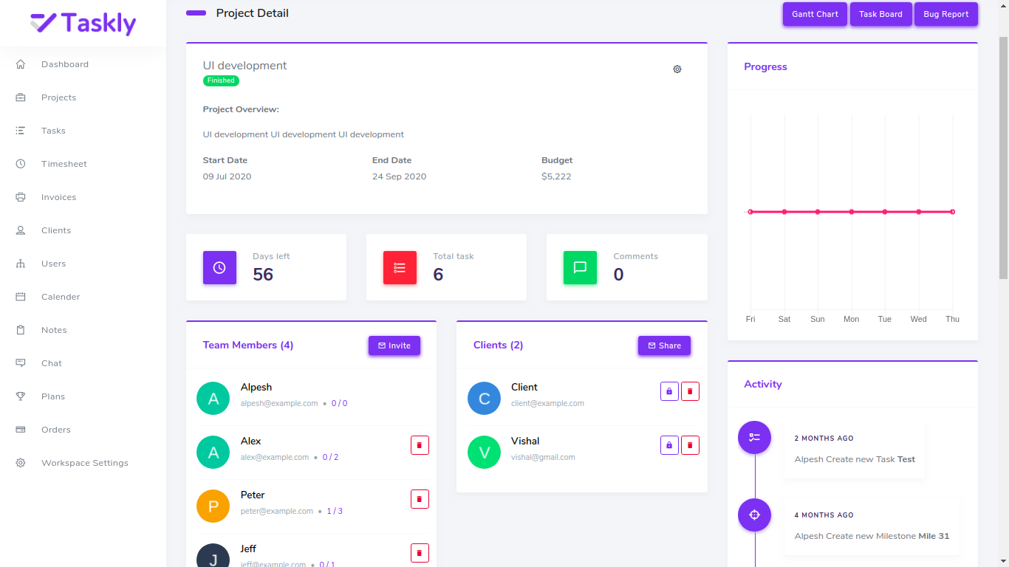The image size is (1009, 567).
Task: Click the project settings gear icon
Action: [x=677, y=69]
